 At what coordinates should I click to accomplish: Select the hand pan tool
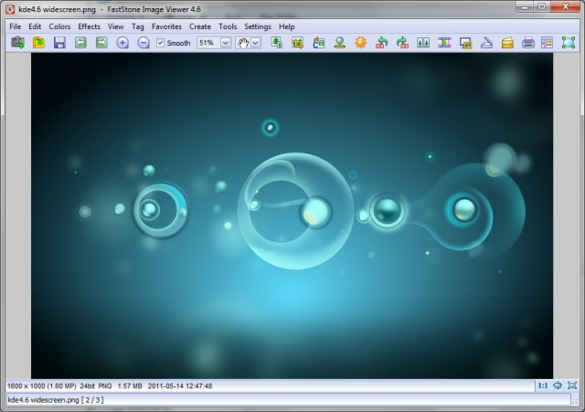(243, 43)
